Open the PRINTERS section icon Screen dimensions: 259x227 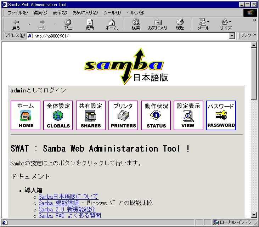coord(123,115)
